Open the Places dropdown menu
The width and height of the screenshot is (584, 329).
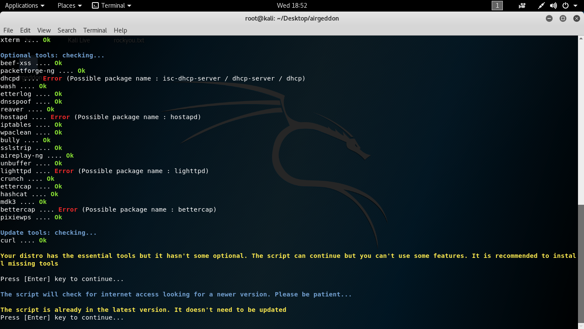[x=70, y=6]
